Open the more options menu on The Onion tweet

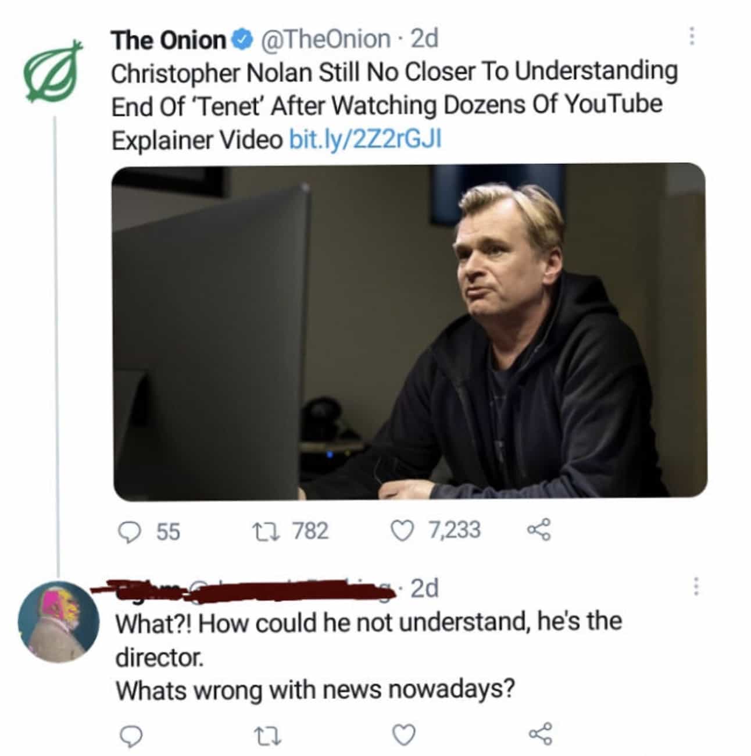coord(692,36)
